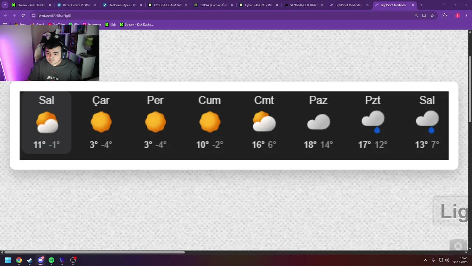The width and height of the screenshot is (472, 266).
Task: Open the page zoom magnifier icon
Action: pyautogui.click(x=416, y=16)
